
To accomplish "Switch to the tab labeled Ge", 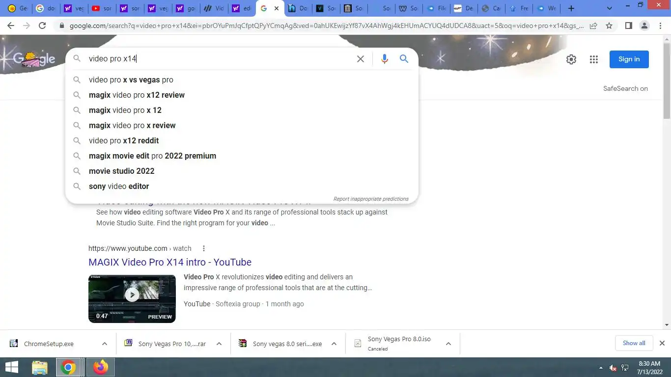I will click(x=17, y=8).
